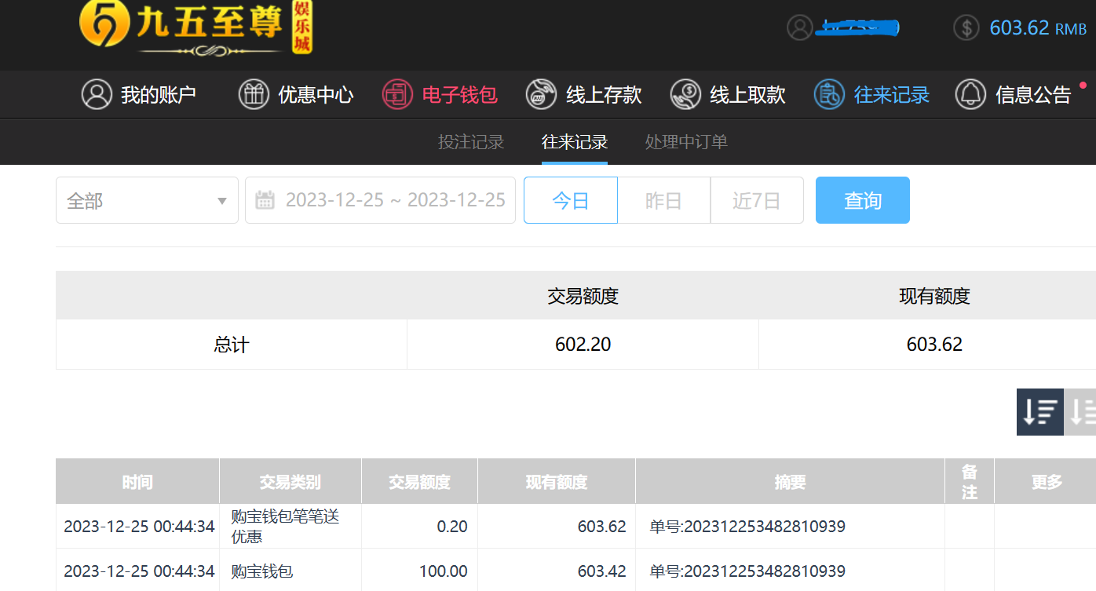Select the dark descending sort icon
The image size is (1096, 591).
point(1040,411)
